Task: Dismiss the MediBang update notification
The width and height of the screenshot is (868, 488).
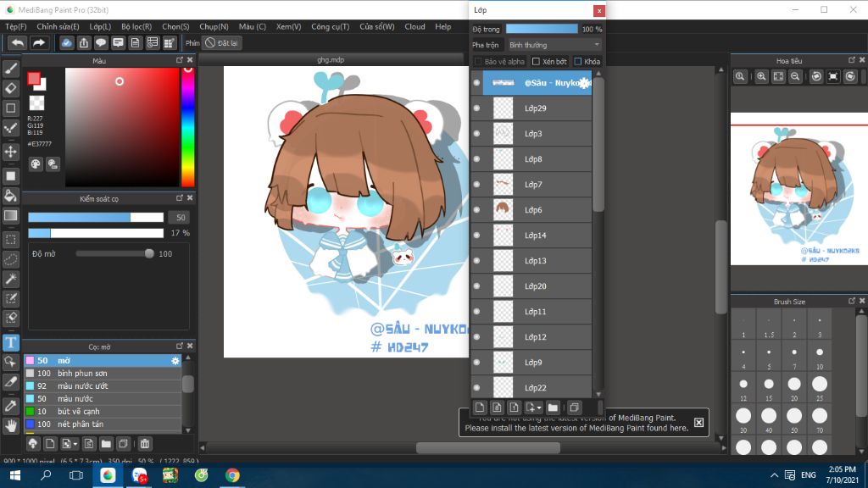Action: point(699,423)
